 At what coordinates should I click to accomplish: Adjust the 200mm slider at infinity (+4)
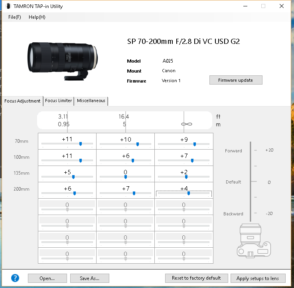188,193
